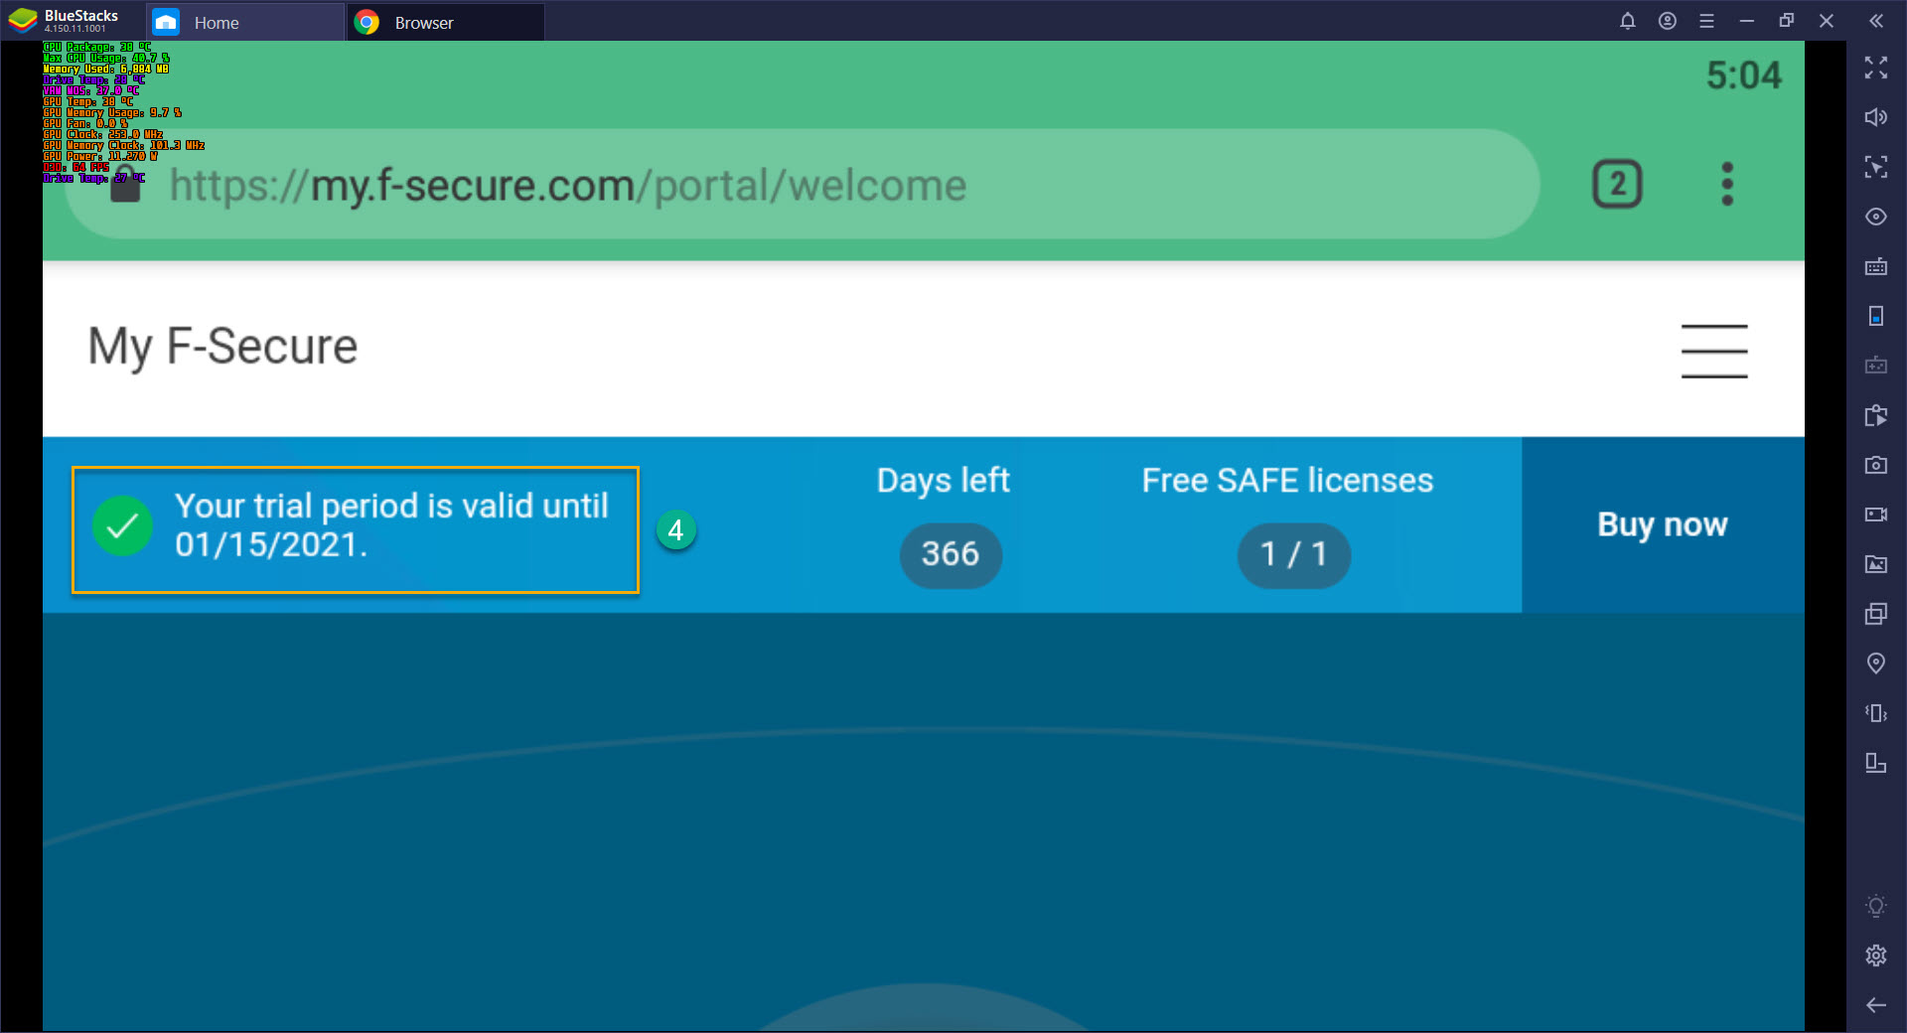This screenshot has width=1907, height=1033.
Task: Click the phone screen icon in sidebar
Action: point(1876,316)
